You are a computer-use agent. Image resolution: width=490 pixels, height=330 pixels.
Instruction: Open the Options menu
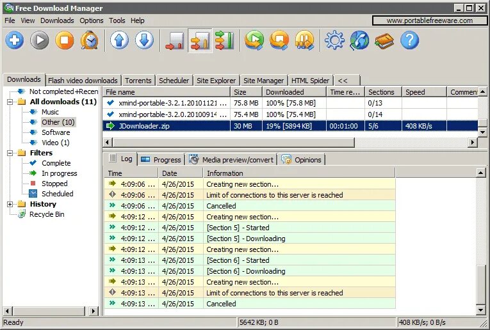point(91,20)
